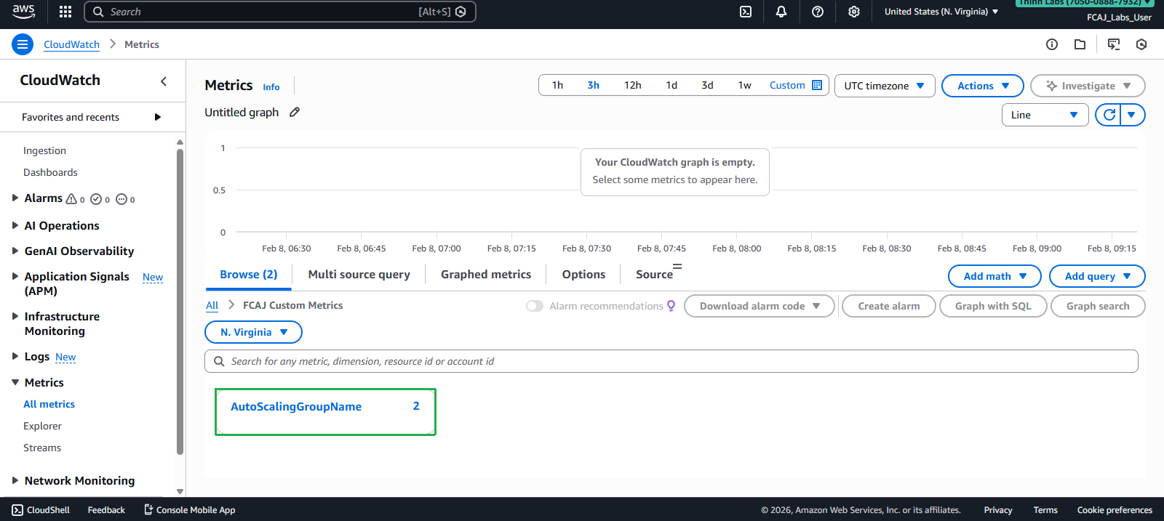Expand Infrastructure Monitoring section
Image resolution: width=1164 pixels, height=521 pixels.
15,316
